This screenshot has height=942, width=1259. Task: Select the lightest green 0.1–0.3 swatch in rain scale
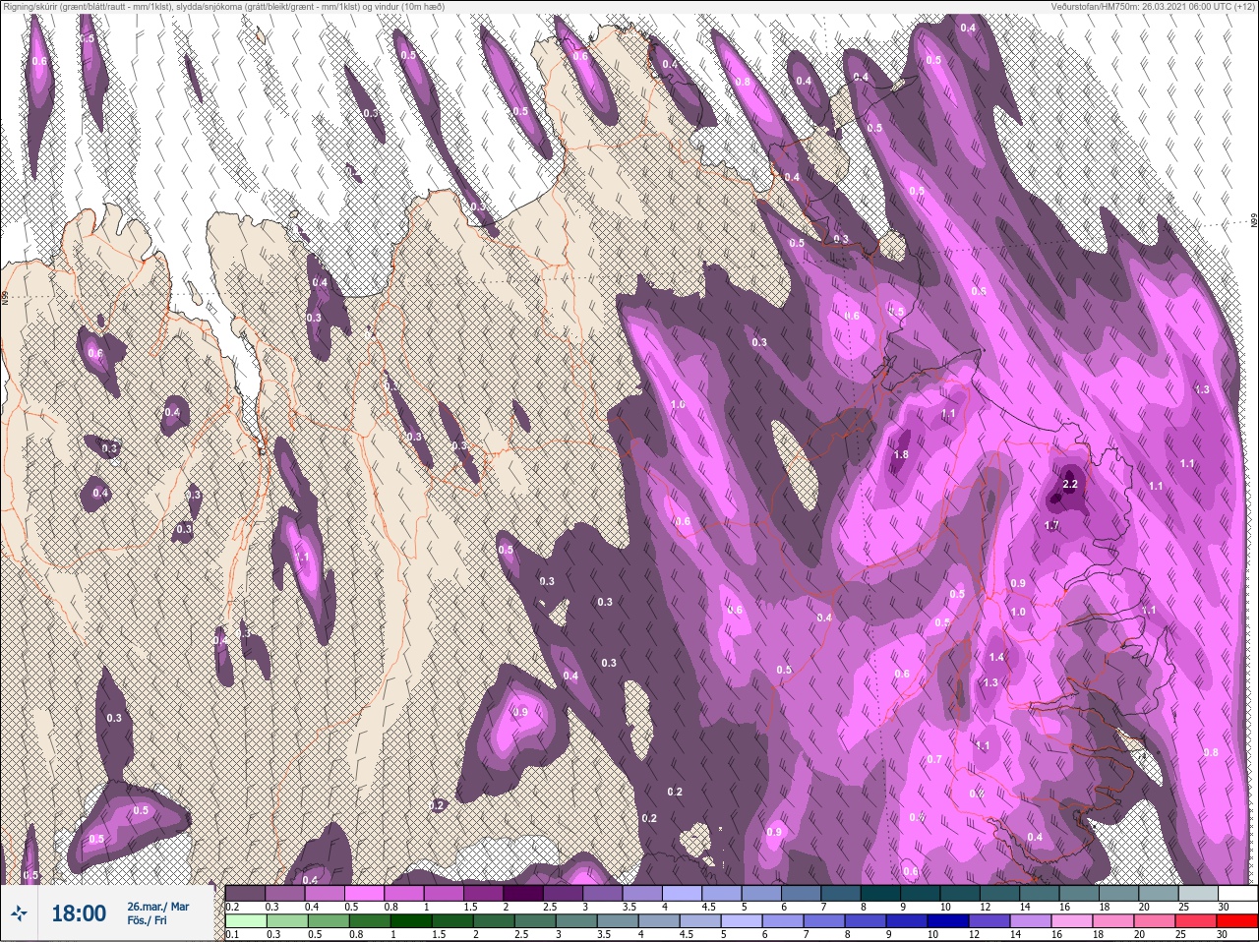coord(246,921)
